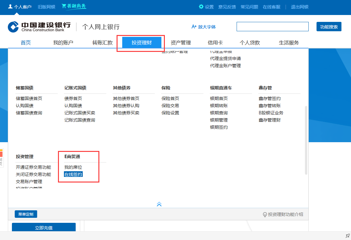Viewport: 351px width, 240px height.
Task: Open 代理金提货申请
Action: pyautogui.click(x=225, y=58)
